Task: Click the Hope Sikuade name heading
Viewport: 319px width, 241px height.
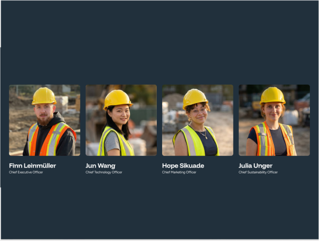Action: point(183,166)
